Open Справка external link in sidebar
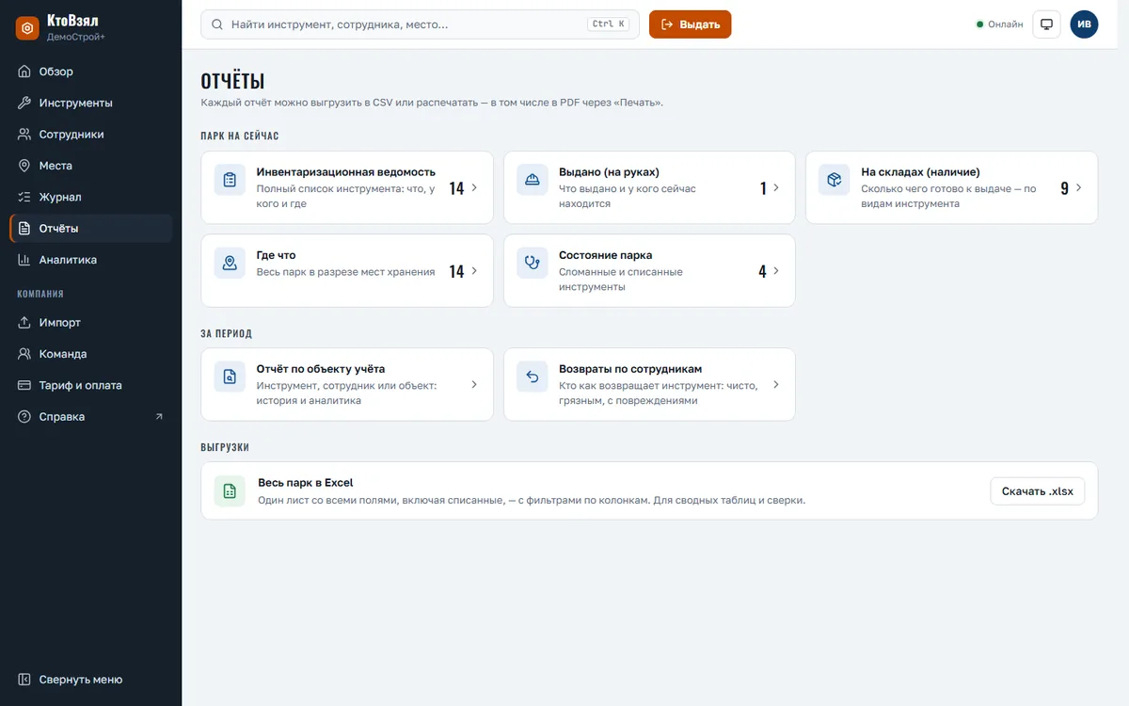This screenshot has height=706, width=1129. tap(90, 416)
